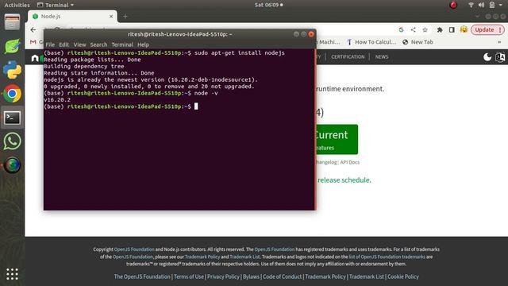508x286 pixels.
Task: Open the Wi-Fi status icon in top bar
Action: (x=471, y=5)
